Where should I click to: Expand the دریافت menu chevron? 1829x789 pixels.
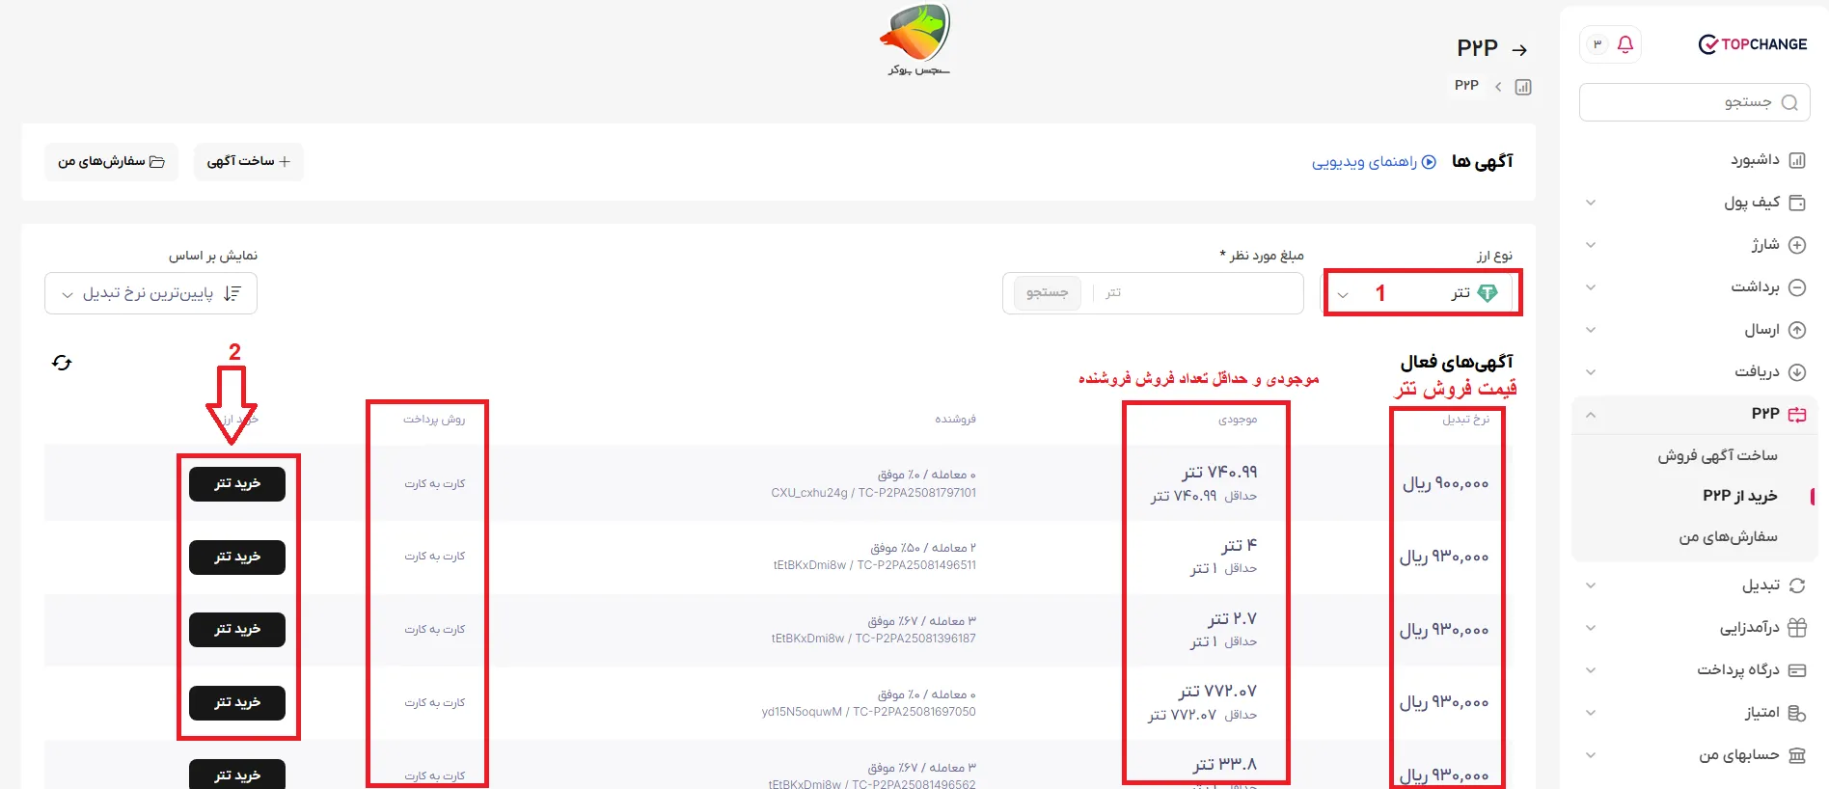1591,372
